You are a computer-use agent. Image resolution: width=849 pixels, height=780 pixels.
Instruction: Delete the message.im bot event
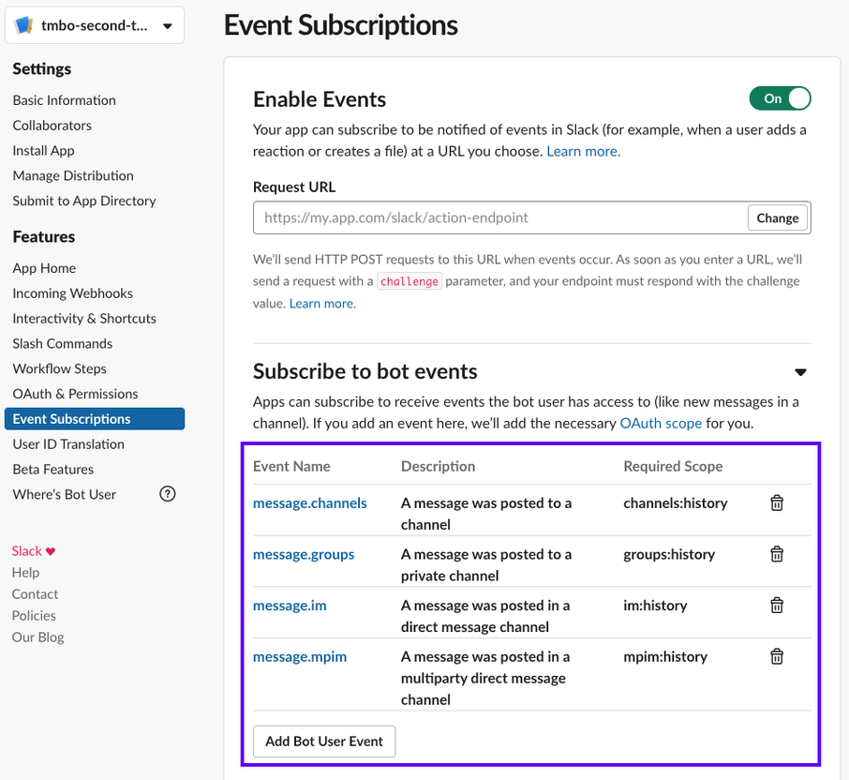tap(776, 605)
